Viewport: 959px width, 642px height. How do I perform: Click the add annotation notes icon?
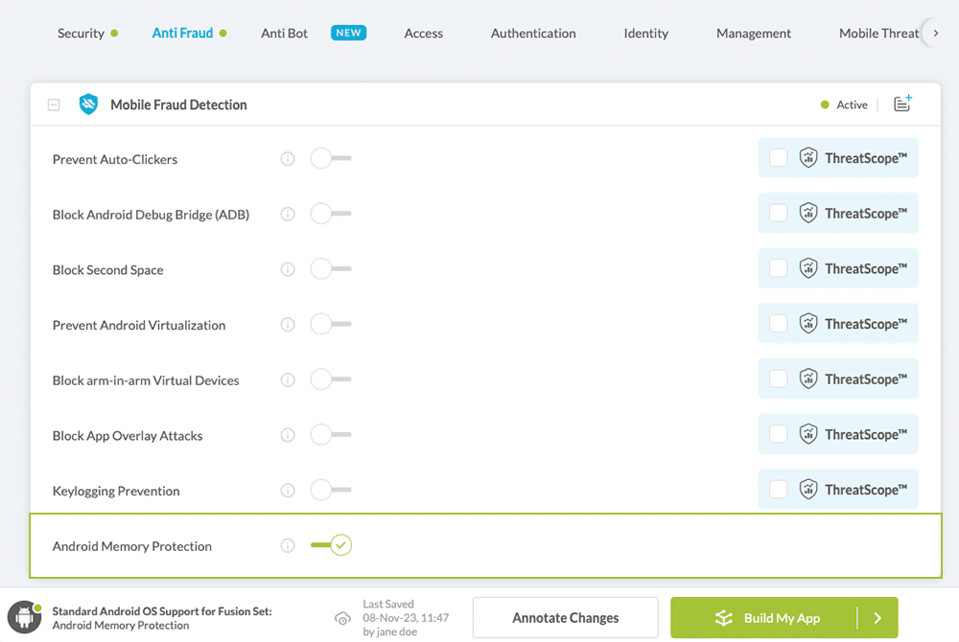pos(901,104)
